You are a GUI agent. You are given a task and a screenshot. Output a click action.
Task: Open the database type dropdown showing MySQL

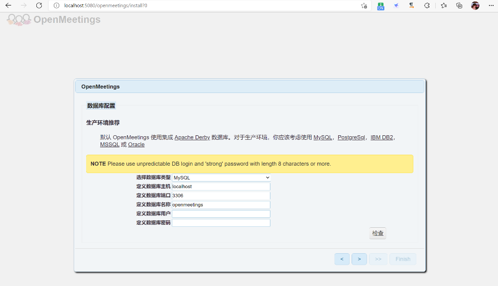(x=221, y=178)
